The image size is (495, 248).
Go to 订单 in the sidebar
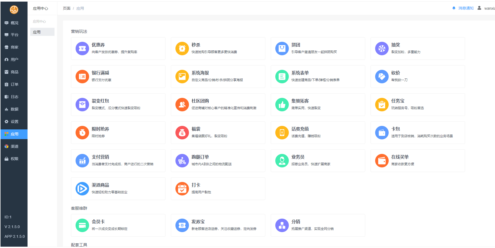[x=14, y=84]
